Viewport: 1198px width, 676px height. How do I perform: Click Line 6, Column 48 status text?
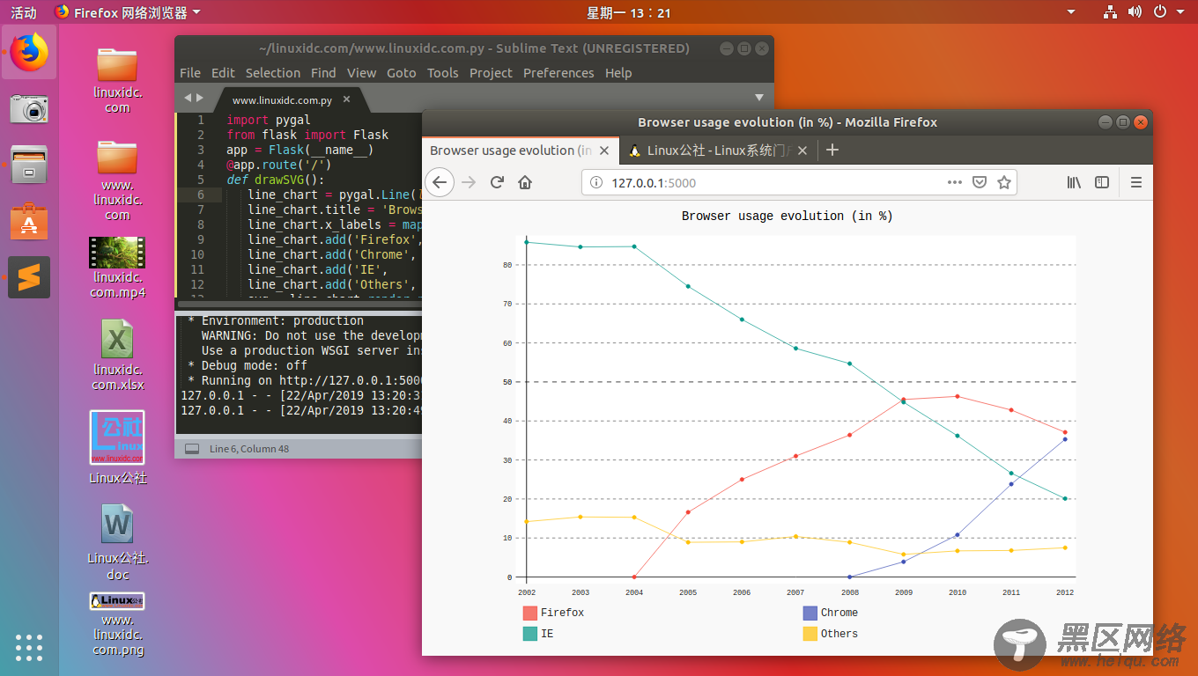tap(249, 449)
